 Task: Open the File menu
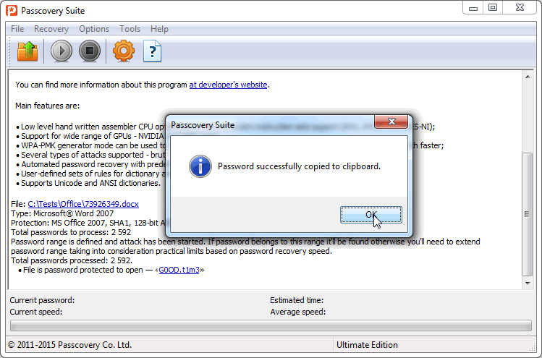[x=17, y=29]
